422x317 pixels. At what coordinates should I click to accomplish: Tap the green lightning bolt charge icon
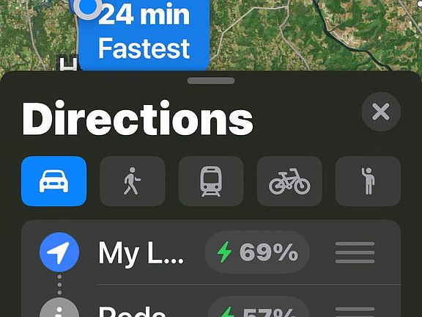(224, 252)
